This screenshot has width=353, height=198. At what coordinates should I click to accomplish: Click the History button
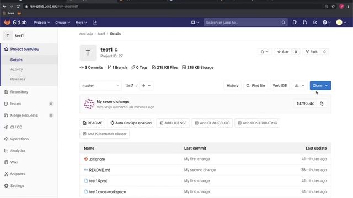[x=232, y=86]
